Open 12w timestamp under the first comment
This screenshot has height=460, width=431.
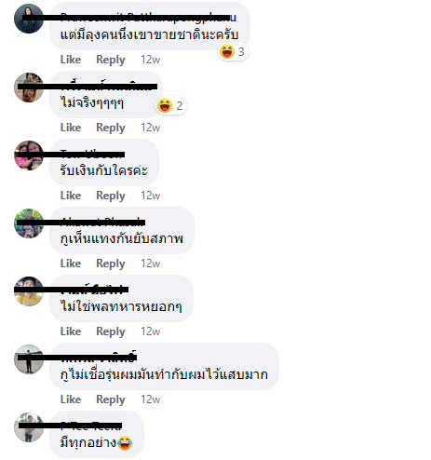[151, 60]
